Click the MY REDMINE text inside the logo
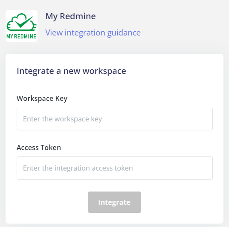Screen dimensions: 229x227 point(21,36)
